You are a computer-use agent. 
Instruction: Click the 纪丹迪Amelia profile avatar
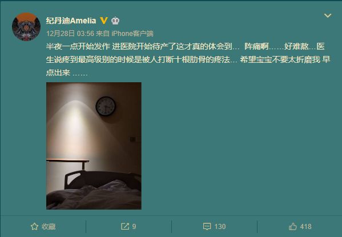pos(26,27)
